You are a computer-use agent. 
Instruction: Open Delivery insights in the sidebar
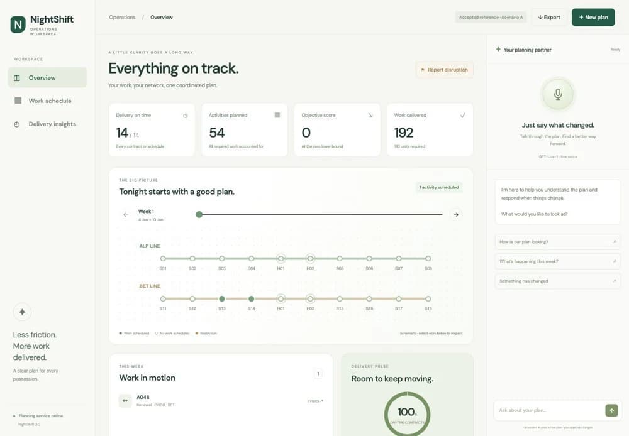click(x=47, y=124)
